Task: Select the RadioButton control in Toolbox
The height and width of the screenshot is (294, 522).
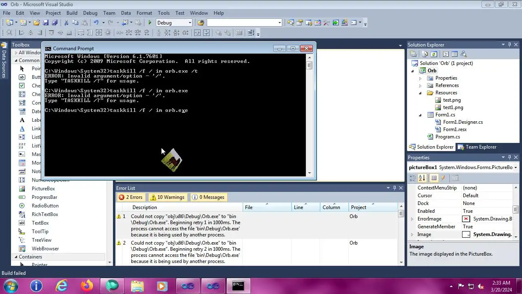Action: pos(45,206)
